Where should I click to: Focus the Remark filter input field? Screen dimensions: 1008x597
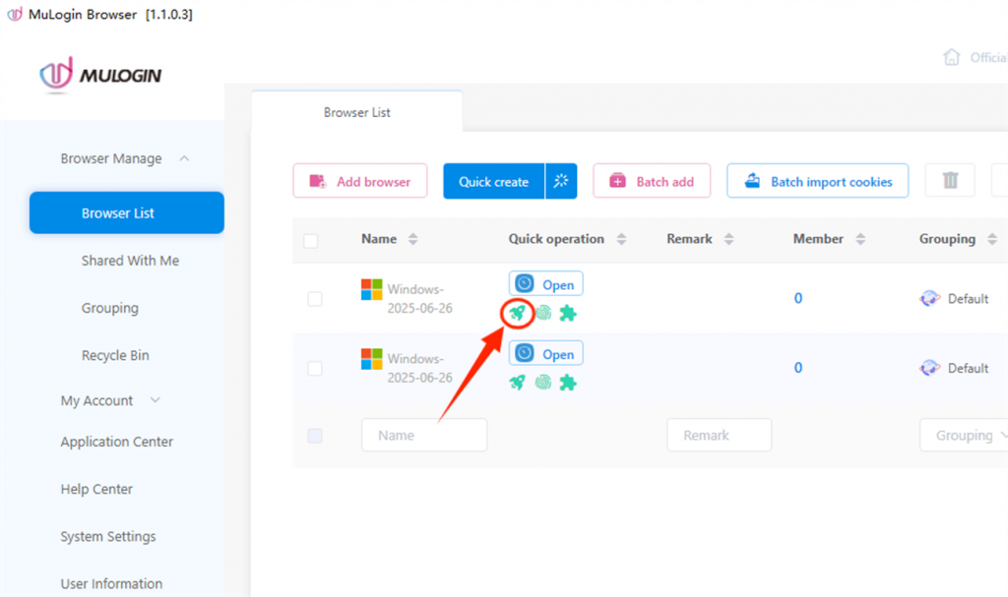(x=719, y=435)
